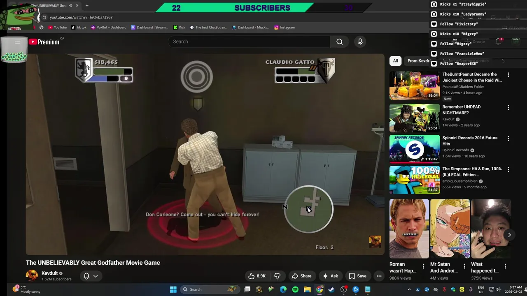This screenshot has height=296, width=527.
Task: Expand the notification options chevron beside the bell
Action: click(x=96, y=276)
